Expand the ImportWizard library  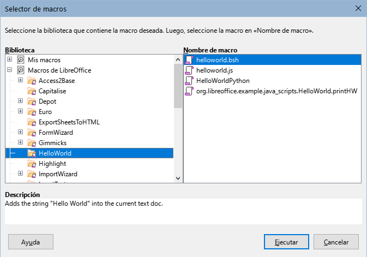click(x=20, y=174)
